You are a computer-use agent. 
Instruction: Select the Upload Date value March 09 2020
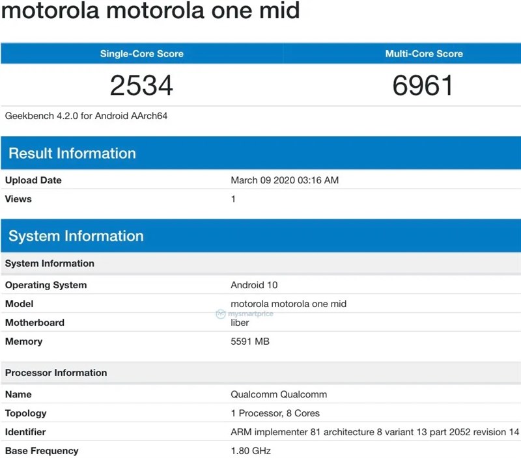284,180
